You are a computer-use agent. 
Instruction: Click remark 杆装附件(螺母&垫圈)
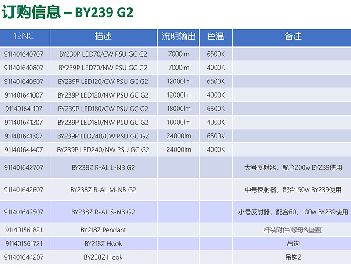click(293, 230)
